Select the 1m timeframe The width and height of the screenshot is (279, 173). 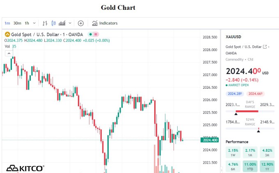click(x=7, y=23)
